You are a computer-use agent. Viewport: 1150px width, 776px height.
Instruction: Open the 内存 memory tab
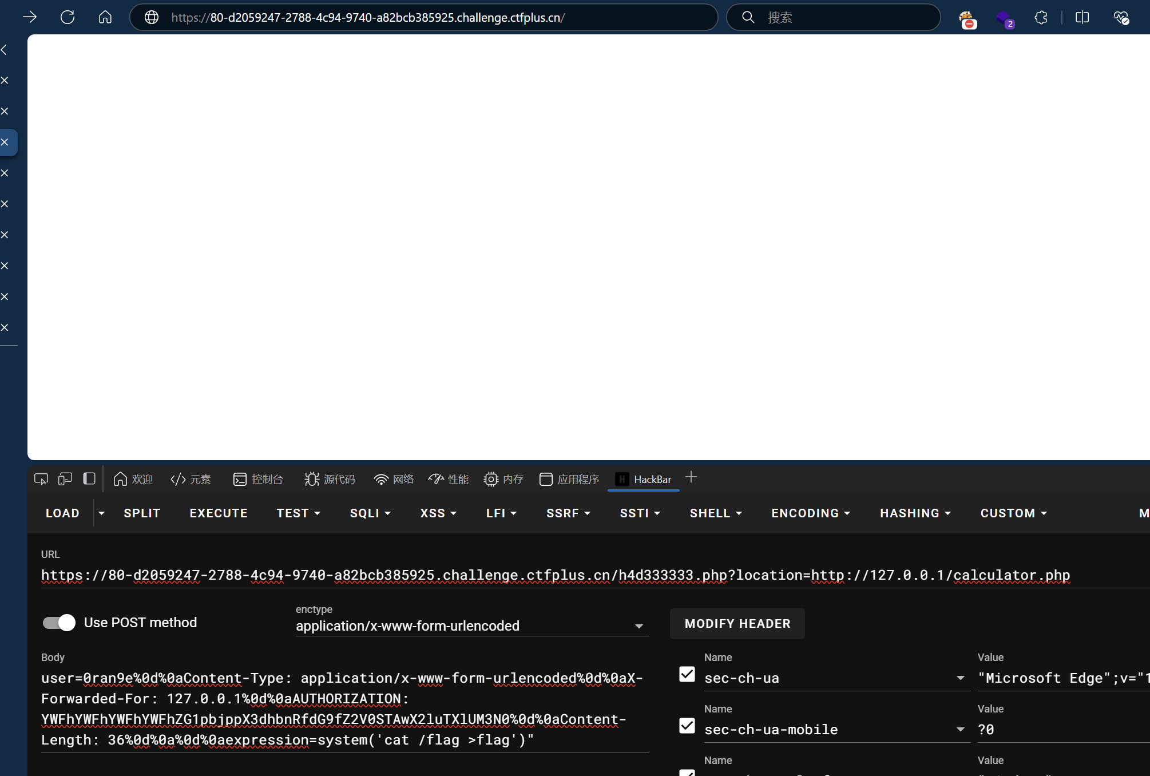503,479
